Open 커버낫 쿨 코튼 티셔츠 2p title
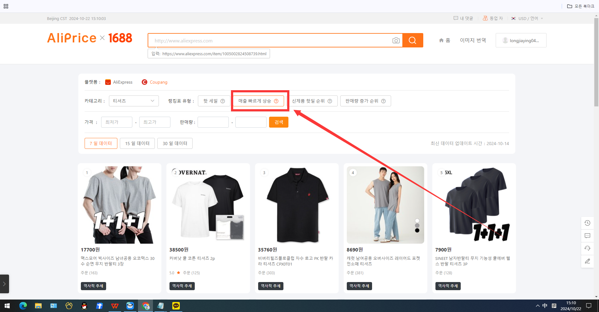The width and height of the screenshot is (599, 312). point(192,258)
